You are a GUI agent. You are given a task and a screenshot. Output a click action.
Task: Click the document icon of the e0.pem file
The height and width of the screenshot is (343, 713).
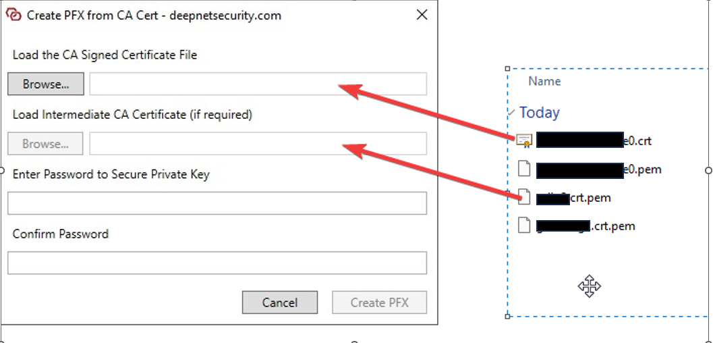point(524,169)
